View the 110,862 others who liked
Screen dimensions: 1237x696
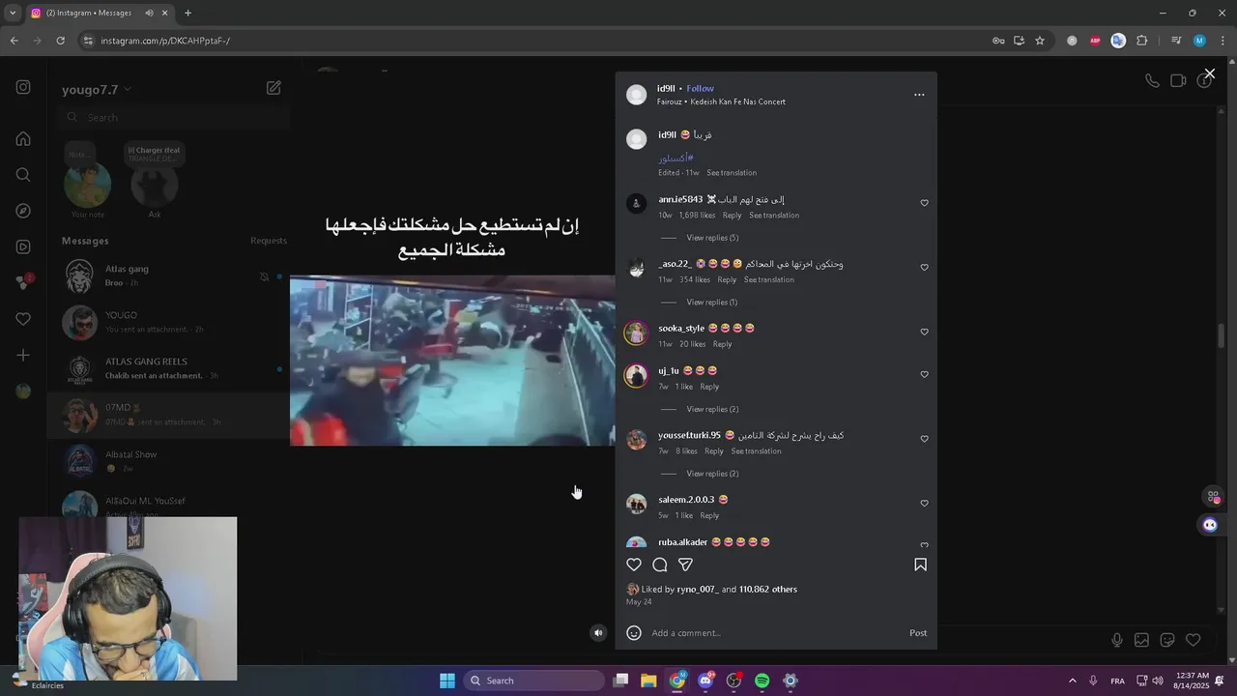click(768, 590)
